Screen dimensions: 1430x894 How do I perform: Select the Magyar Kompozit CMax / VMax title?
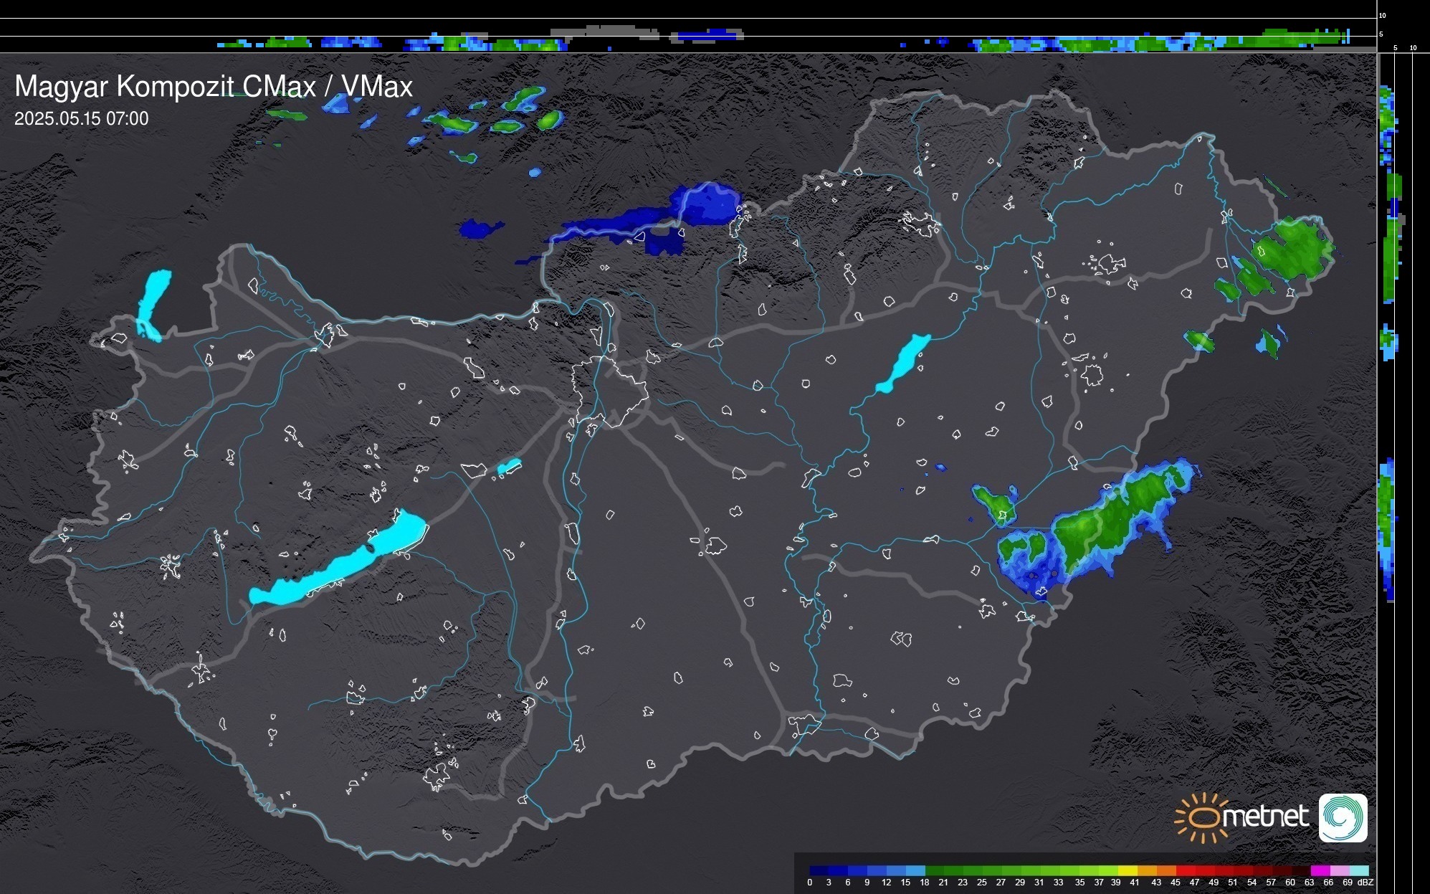tap(214, 86)
